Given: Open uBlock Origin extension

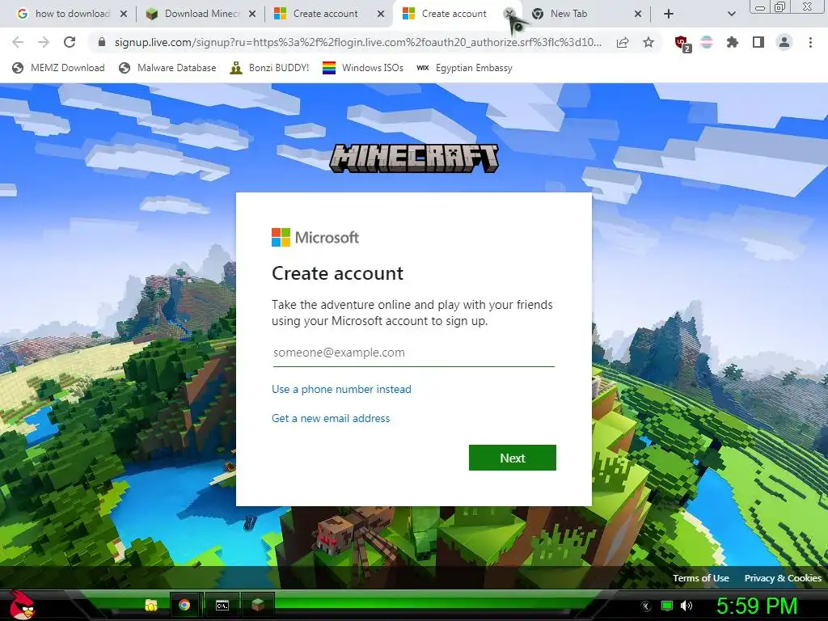Looking at the screenshot, I should [x=682, y=44].
